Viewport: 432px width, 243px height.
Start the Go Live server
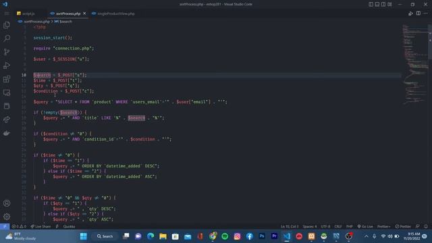[x=365, y=227]
